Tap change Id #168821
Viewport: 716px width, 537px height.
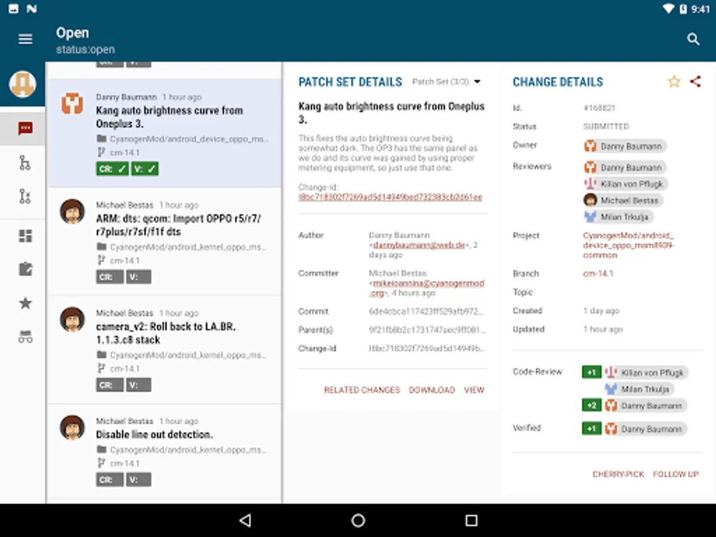(x=599, y=108)
